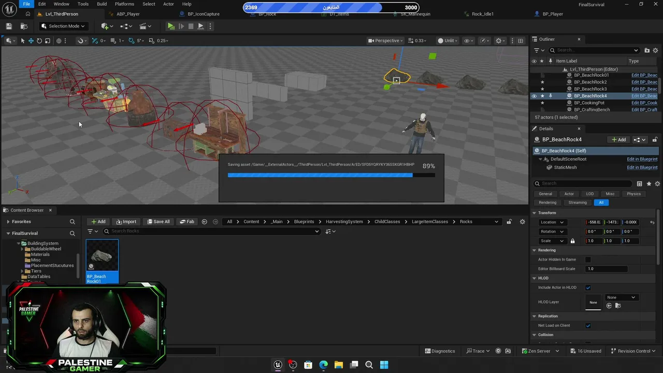This screenshot has width=663, height=373.
Task: Open the viewport settings gear menu
Action: click(500, 40)
